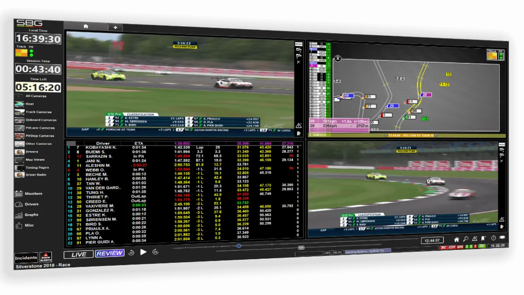Open a new tab with the plus button
The image size is (524, 295).
pos(115,27)
